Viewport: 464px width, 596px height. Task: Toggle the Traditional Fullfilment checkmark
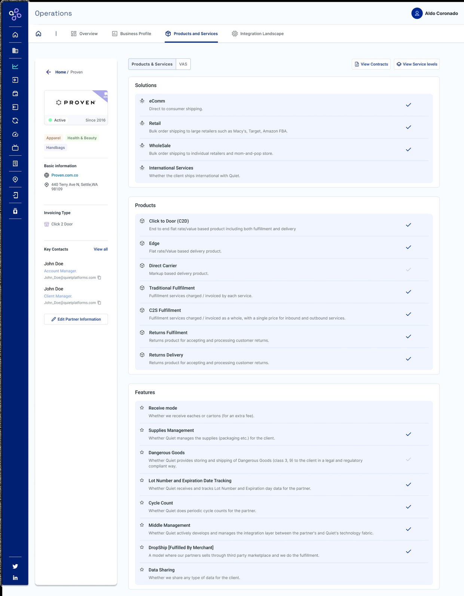[x=409, y=292]
